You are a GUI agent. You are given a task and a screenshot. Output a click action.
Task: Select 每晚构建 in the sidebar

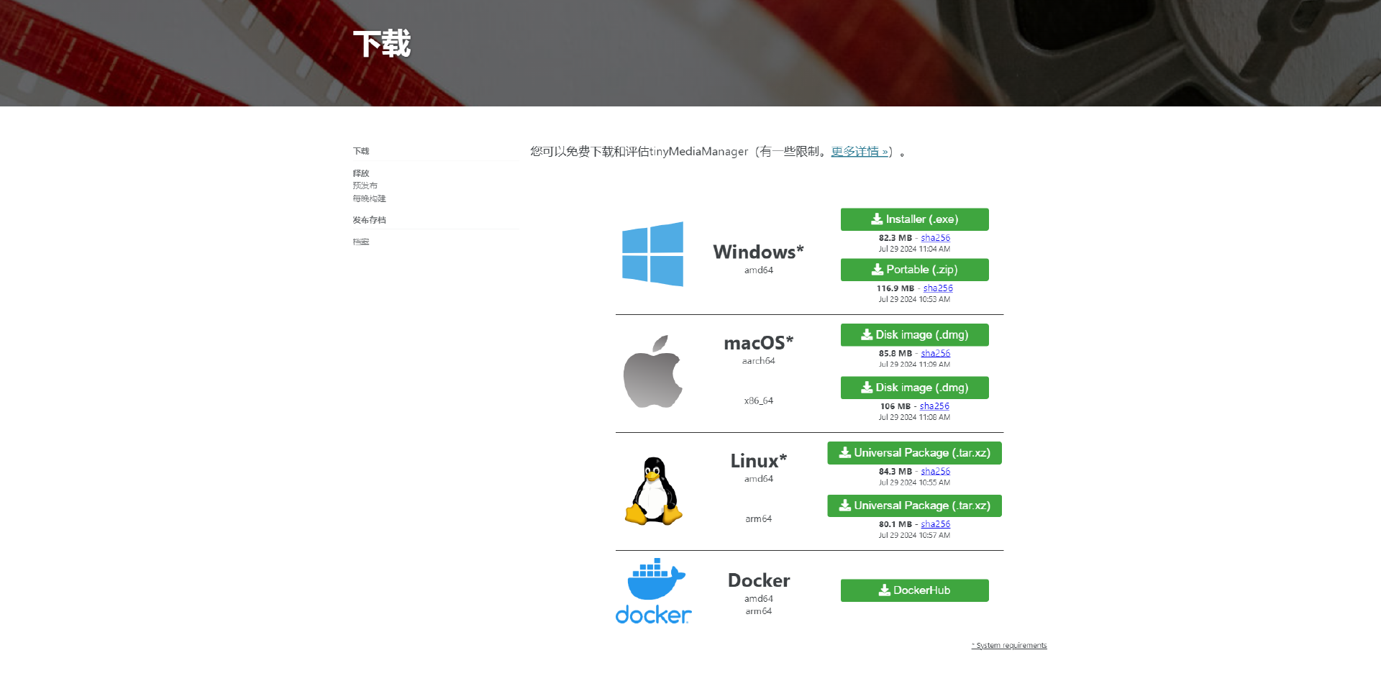pyautogui.click(x=369, y=198)
